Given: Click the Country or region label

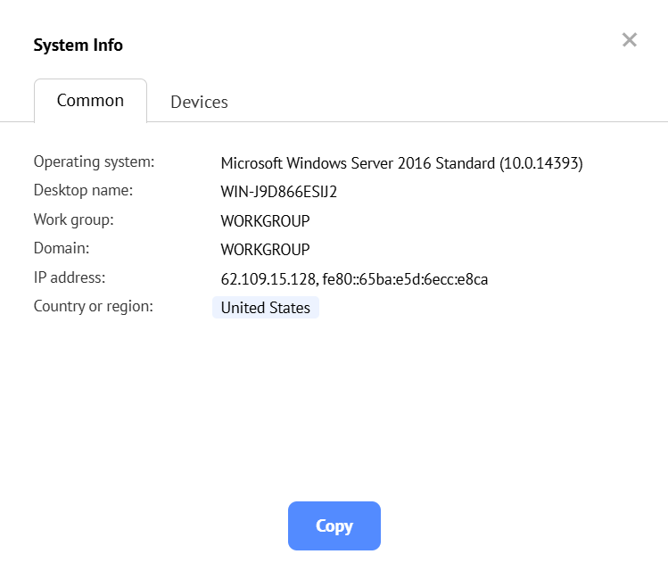Looking at the screenshot, I should tap(94, 306).
